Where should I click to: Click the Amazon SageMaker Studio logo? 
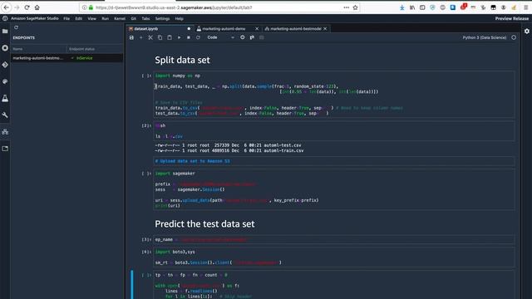[5, 18]
